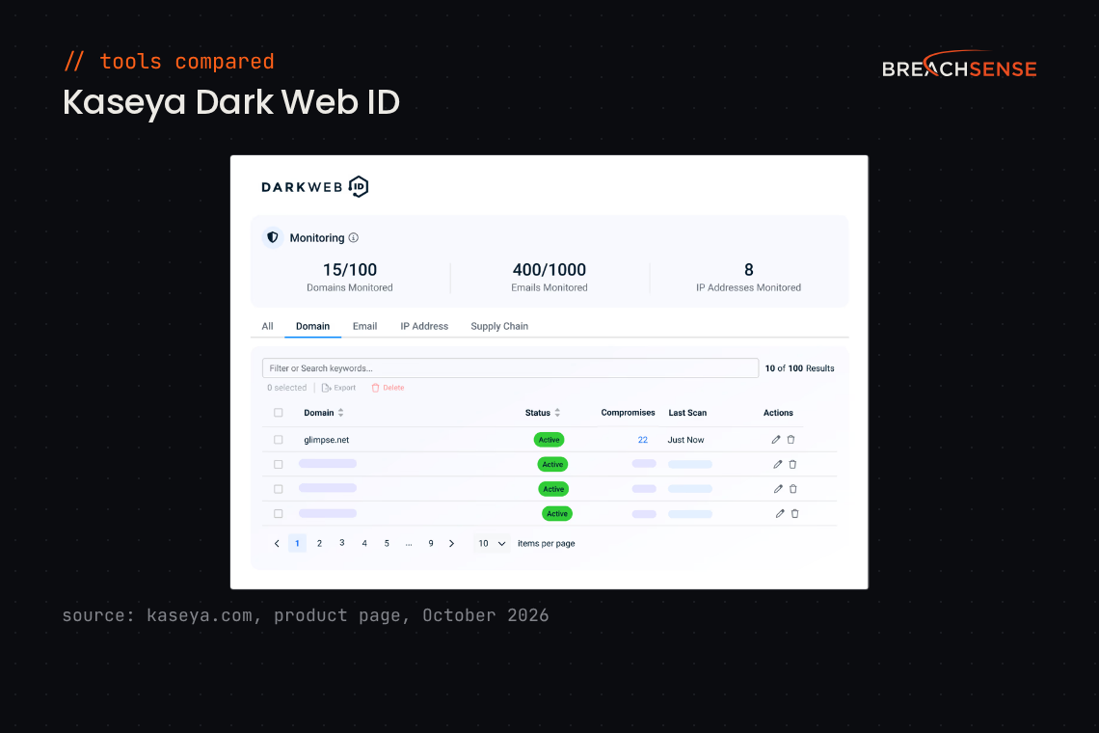Click the Actions column header
The image size is (1099, 733).
point(778,413)
